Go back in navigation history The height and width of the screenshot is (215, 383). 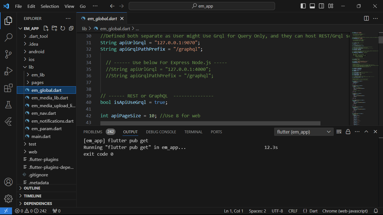click(x=112, y=6)
